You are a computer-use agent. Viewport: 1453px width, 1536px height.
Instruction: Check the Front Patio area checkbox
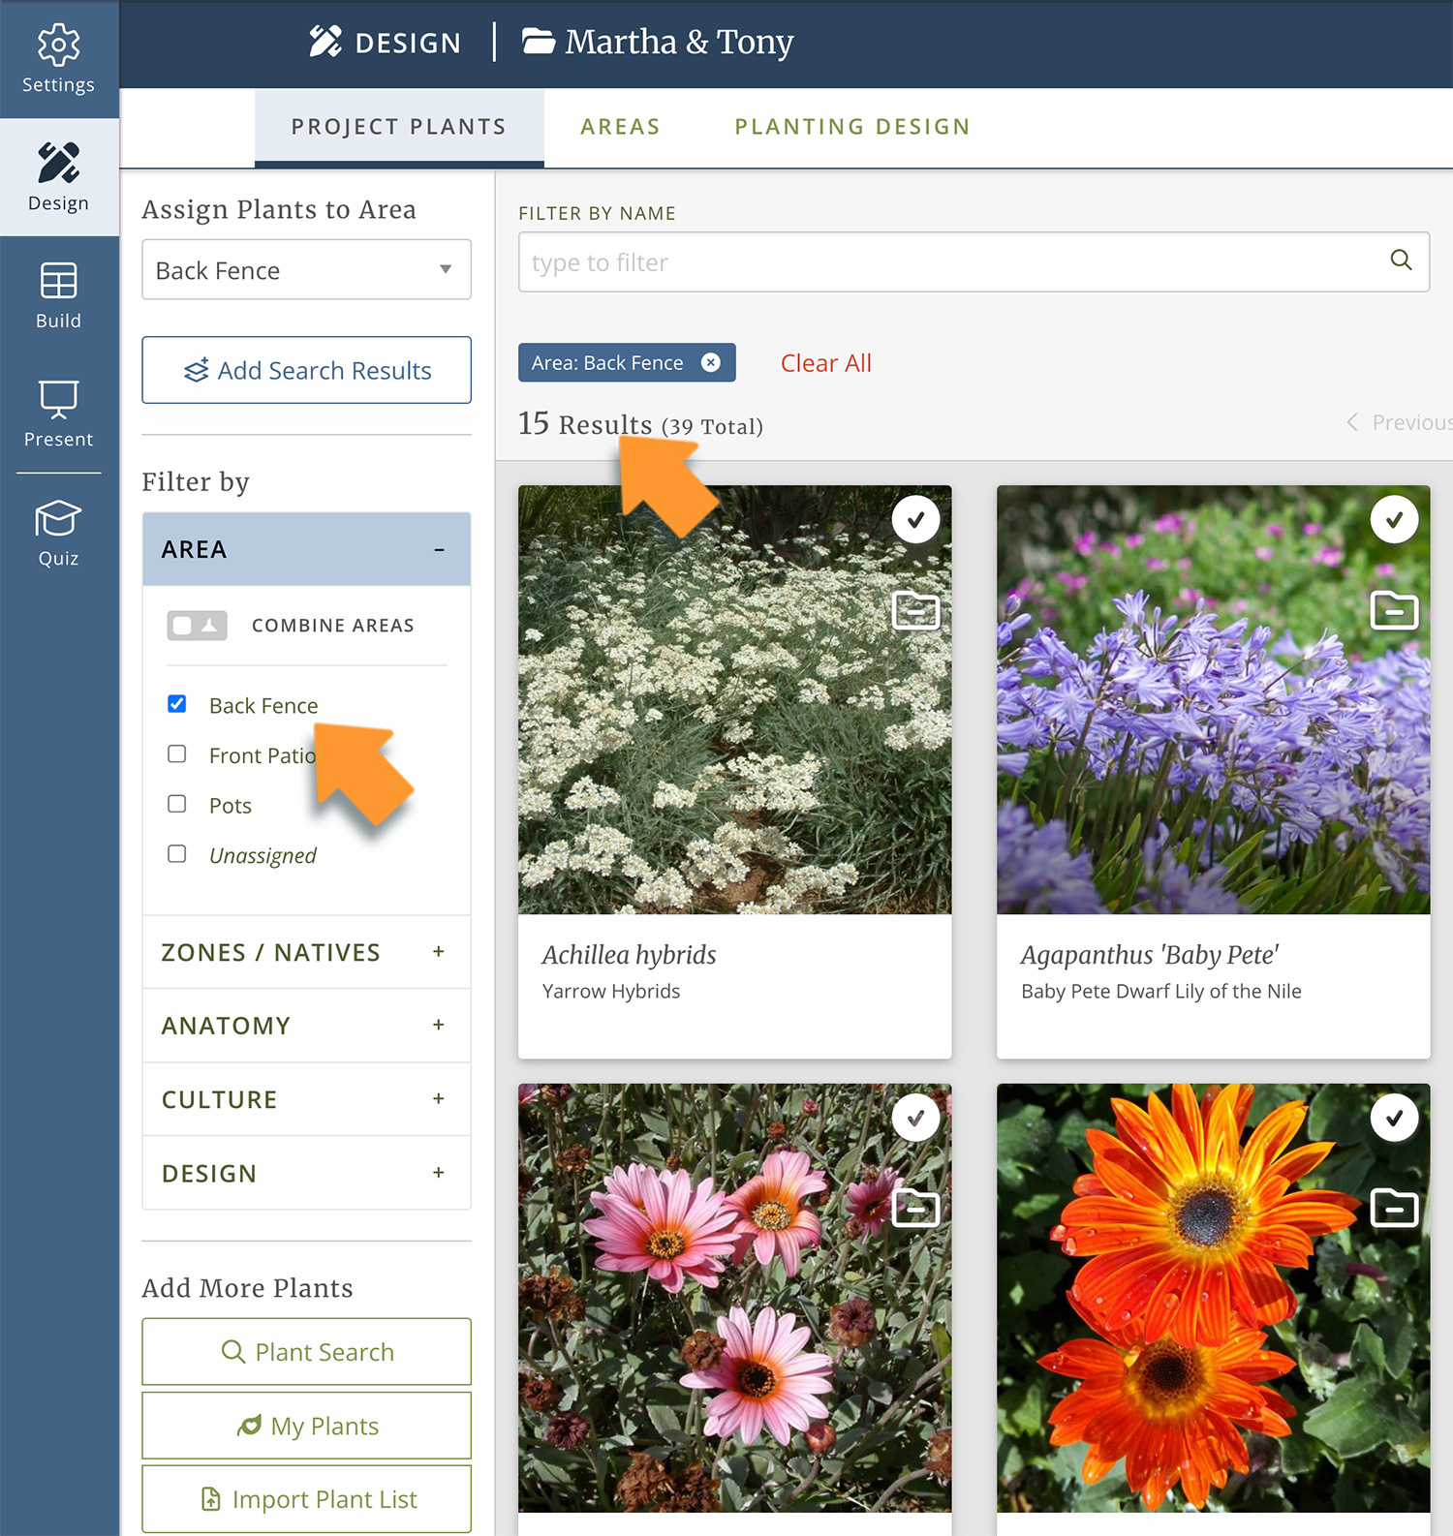(177, 754)
